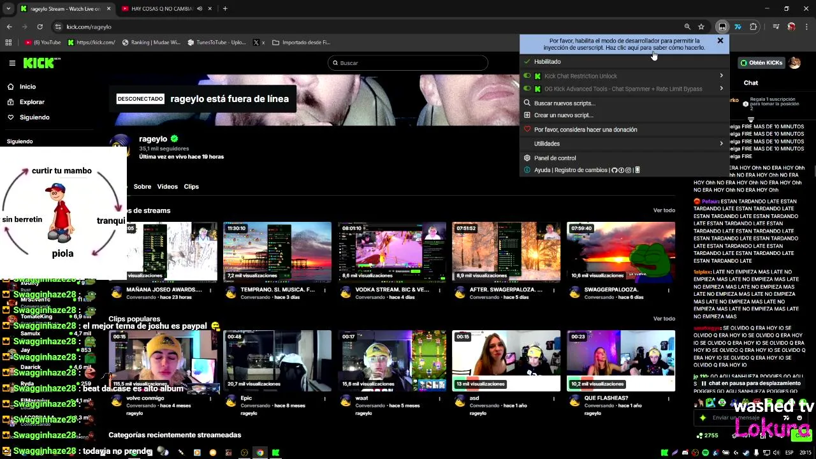The width and height of the screenshot is (816, 459).
Task: Toggle Kick Chat Restriction Unlock script
Action: click(x=527, y=76)
